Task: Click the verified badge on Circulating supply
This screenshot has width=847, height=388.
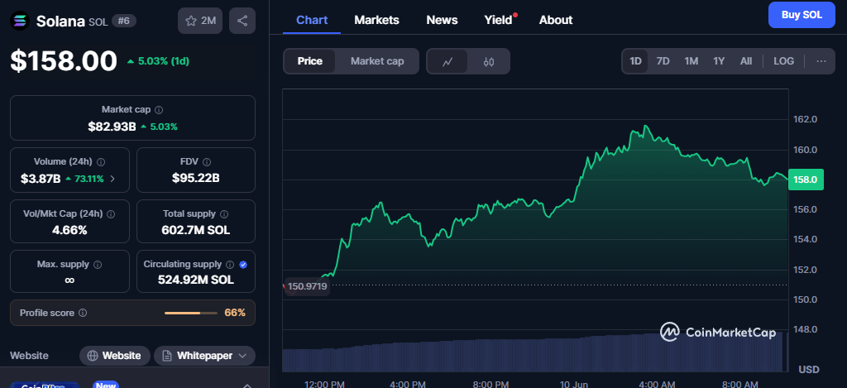Action: (243, 264)
